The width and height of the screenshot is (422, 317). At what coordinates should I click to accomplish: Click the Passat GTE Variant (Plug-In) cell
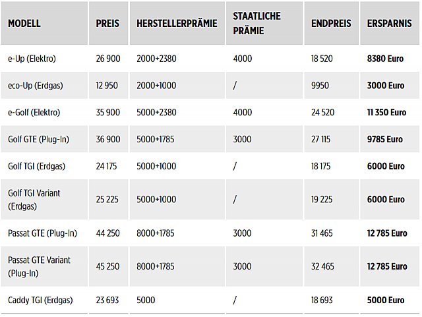[39, 266]
